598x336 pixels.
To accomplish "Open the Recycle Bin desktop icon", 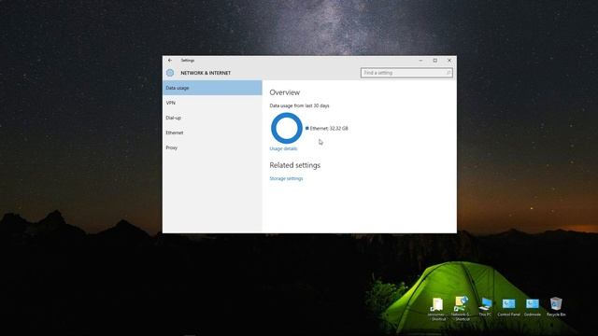I will coord(556,307).
